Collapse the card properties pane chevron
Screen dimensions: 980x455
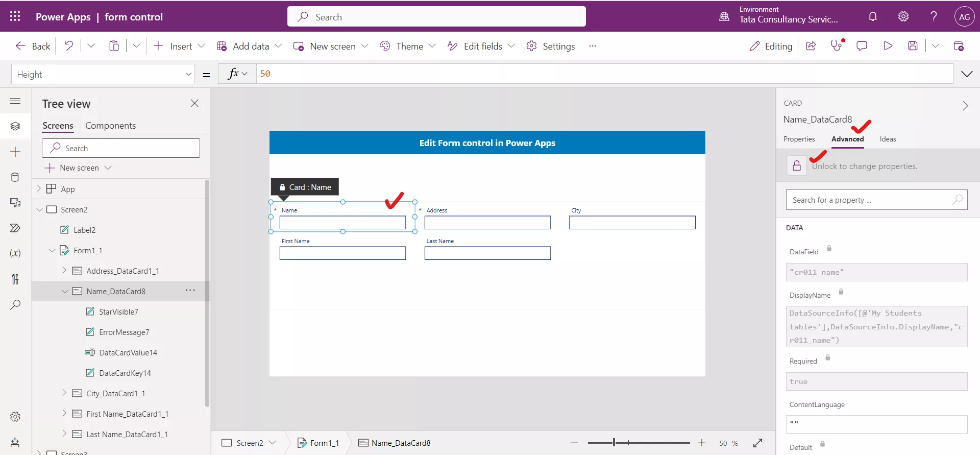tap(965, 106)
